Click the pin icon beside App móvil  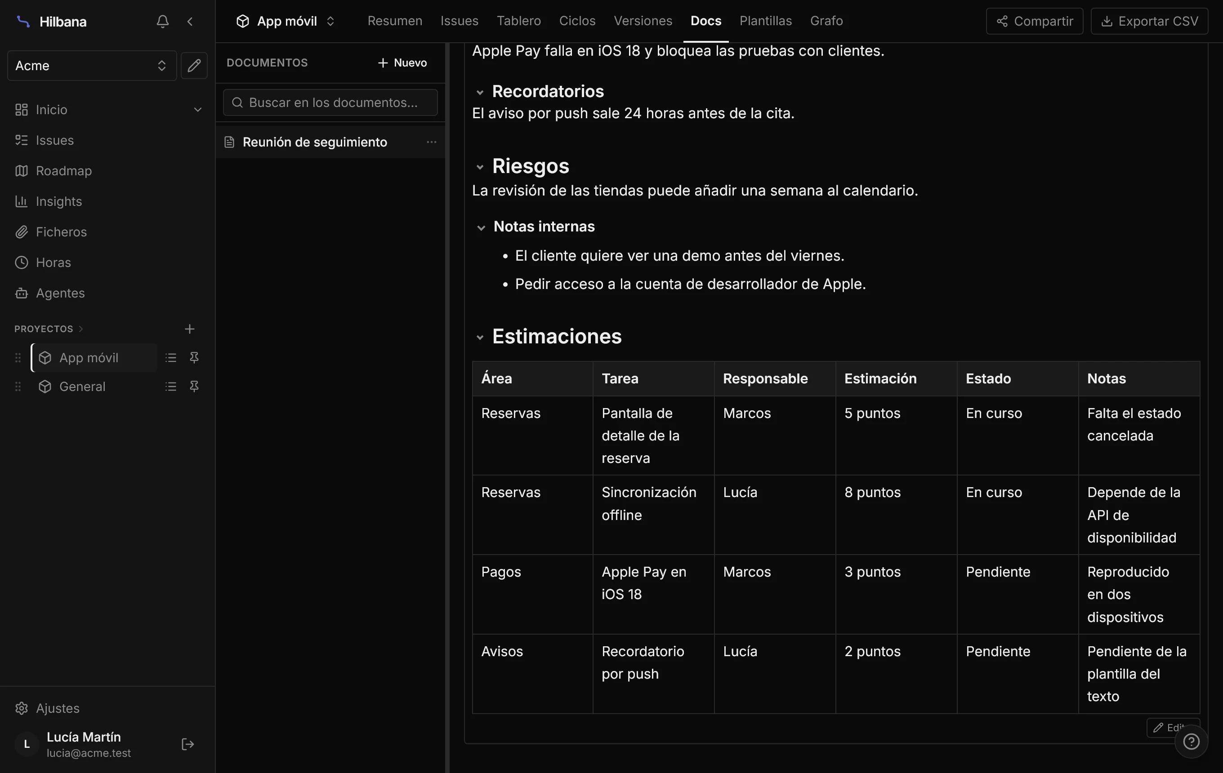click(194, 358)
